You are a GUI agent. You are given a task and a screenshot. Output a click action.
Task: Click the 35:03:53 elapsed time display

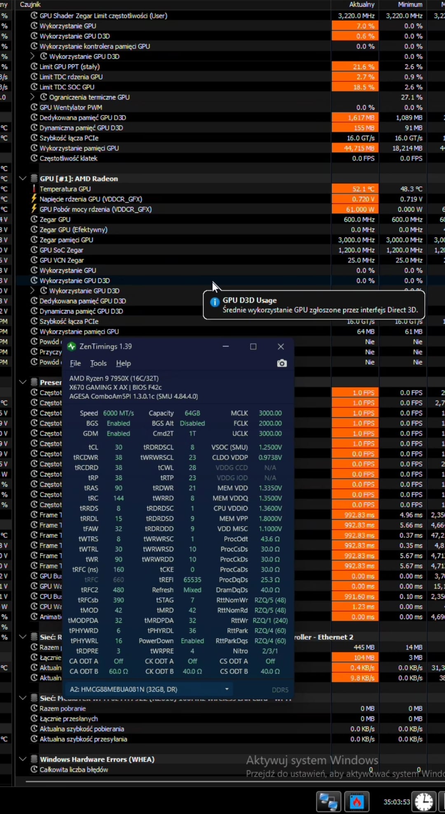coord(397,802)
